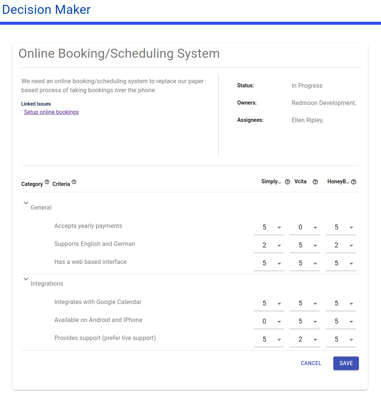Go to Decision Maker home title
The width and height of the screenshot is (381, 403).
coord(46,10)
